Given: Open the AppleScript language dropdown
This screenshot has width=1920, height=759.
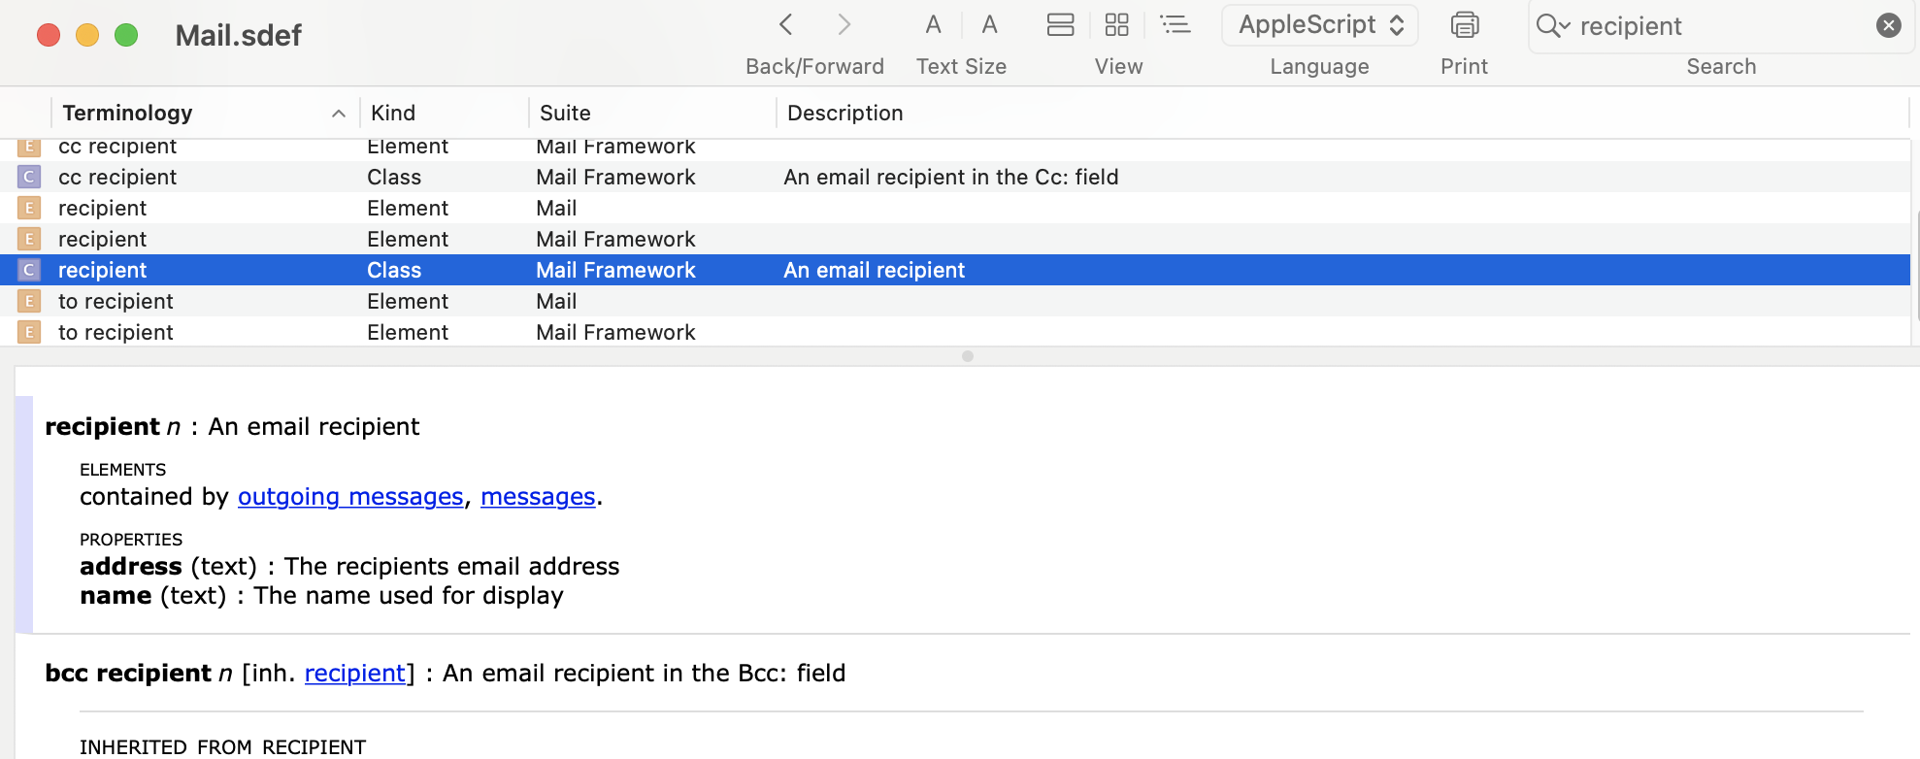Looking at the screenshot, I should point(1320,25).
